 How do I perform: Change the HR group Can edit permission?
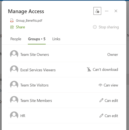(109, 116)
